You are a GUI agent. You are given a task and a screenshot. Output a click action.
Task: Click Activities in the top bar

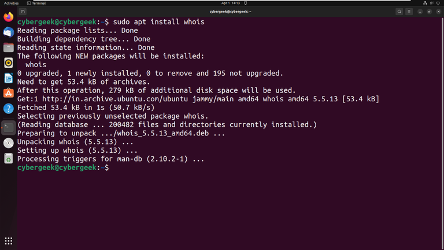click(12, 3)
